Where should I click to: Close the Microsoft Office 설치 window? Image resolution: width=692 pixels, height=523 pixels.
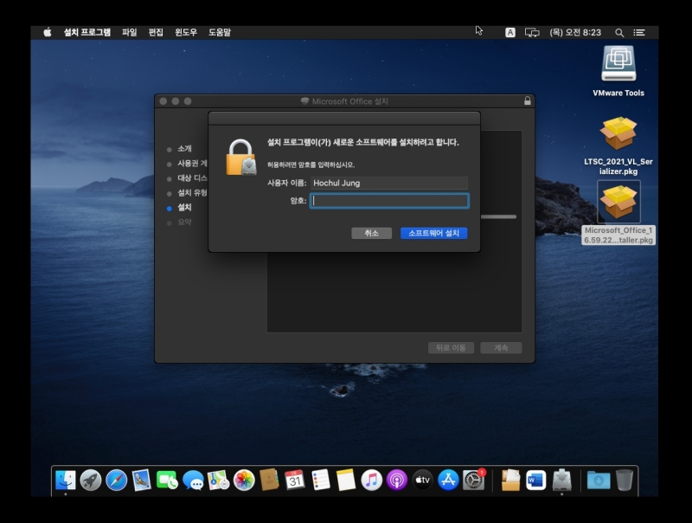tap(163, 101)
